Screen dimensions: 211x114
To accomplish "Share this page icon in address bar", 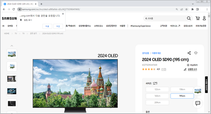I will [x=182, y=9].
